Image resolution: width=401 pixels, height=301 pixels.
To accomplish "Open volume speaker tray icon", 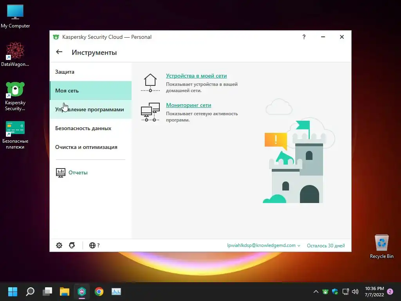I will point(355,292).
